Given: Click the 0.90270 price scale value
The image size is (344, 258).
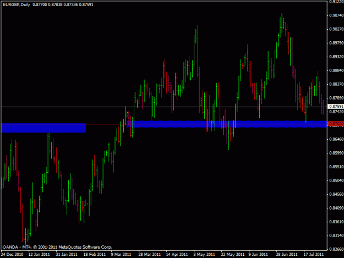Looking at the screenshot, I should (x=336, y=29).
